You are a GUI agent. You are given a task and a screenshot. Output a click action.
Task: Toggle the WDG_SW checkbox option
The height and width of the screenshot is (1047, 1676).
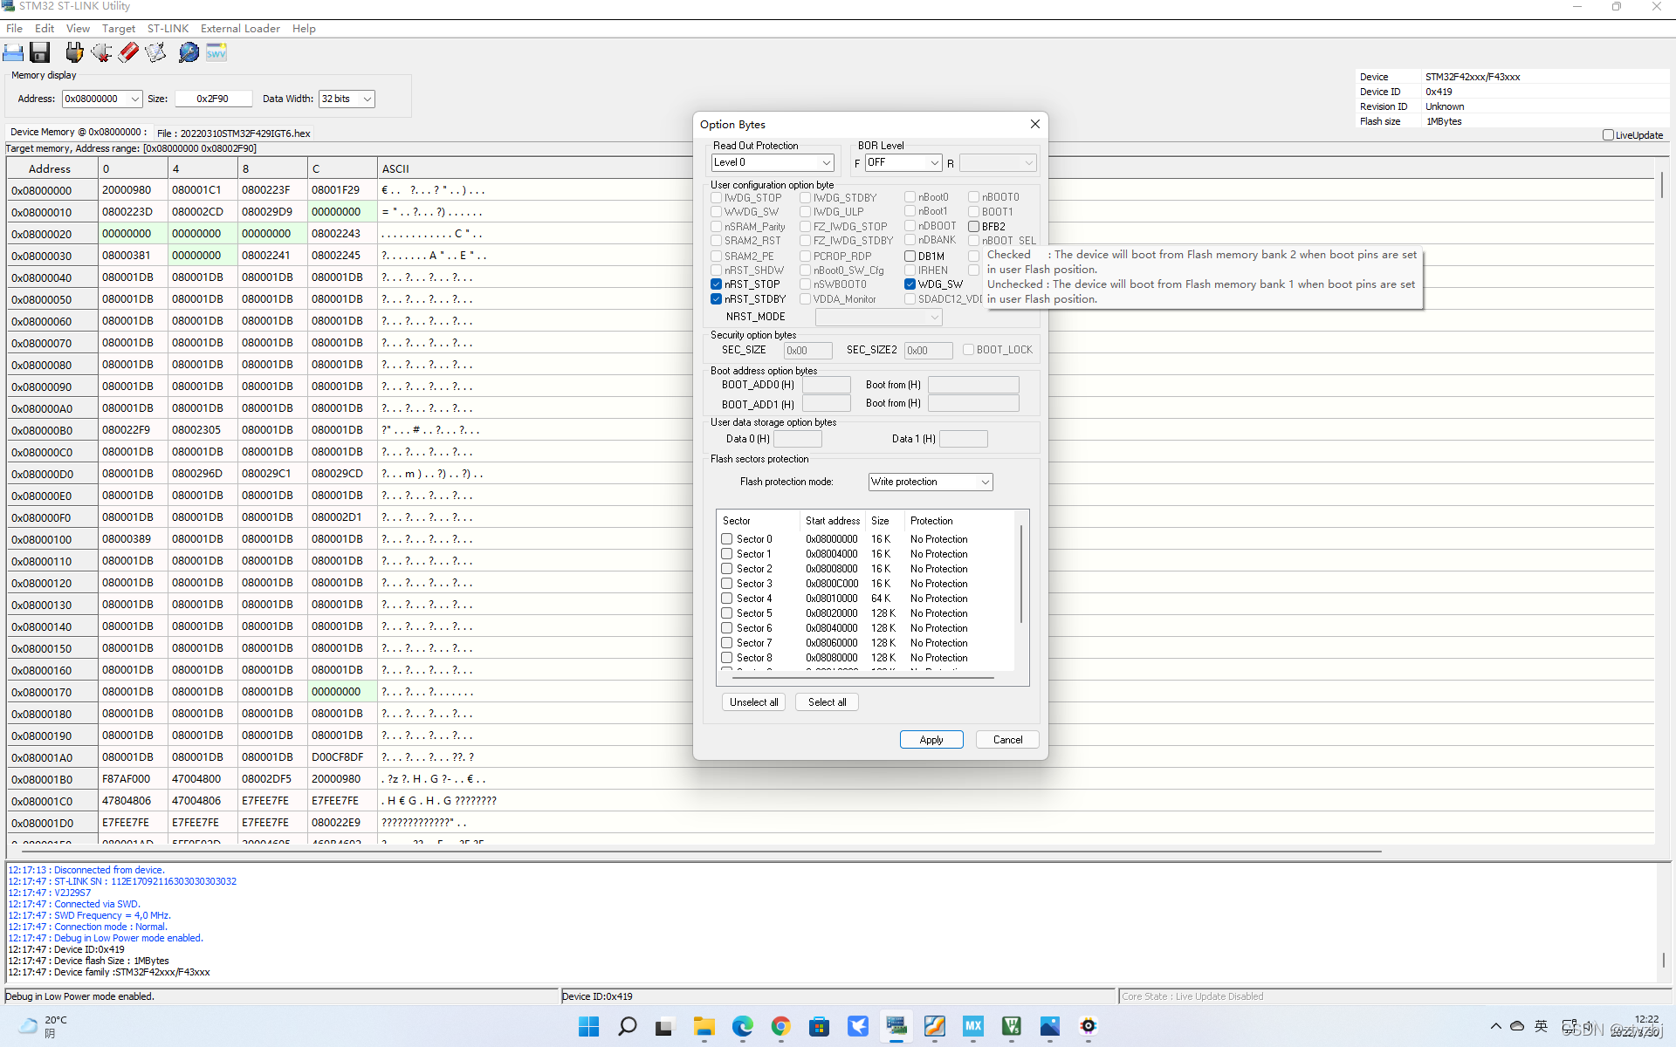tap(911, 284)
